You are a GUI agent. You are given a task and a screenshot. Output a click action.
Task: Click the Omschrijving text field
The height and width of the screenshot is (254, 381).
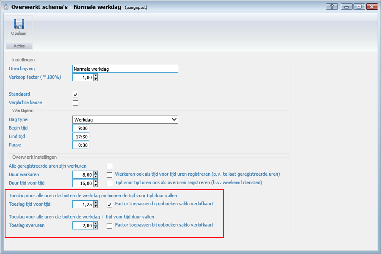point(125,69)
